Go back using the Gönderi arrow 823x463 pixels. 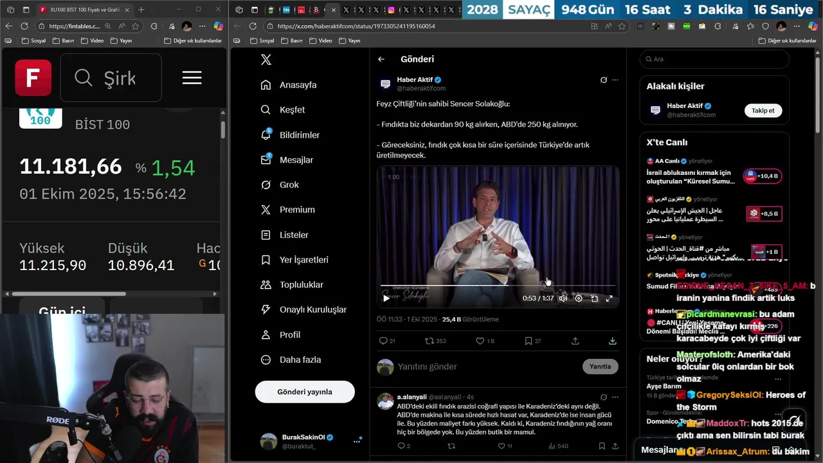tap(381, 59)
